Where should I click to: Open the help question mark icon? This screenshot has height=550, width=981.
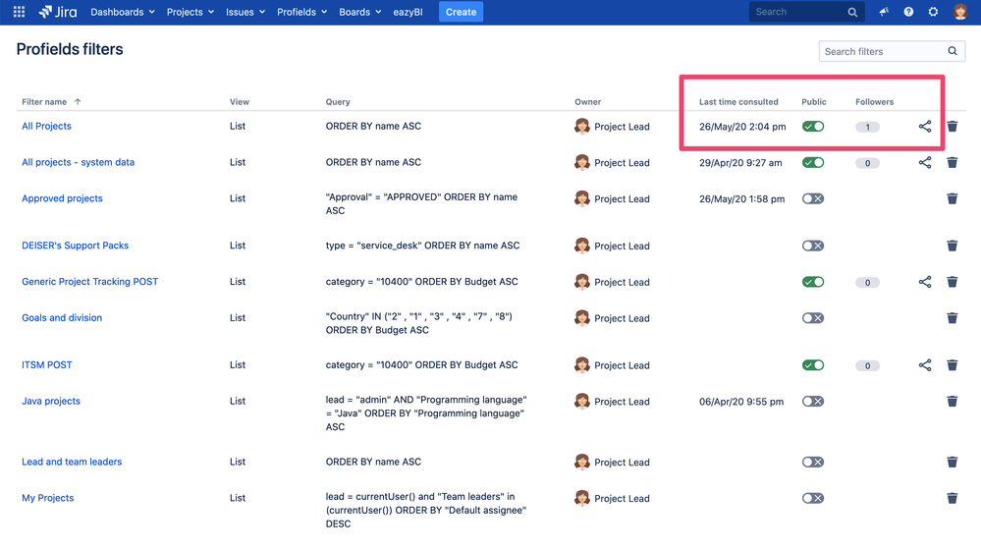pos(908,12)
